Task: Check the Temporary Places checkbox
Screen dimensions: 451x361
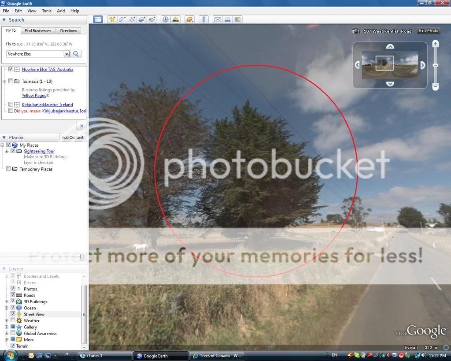Action: point(9,168)
